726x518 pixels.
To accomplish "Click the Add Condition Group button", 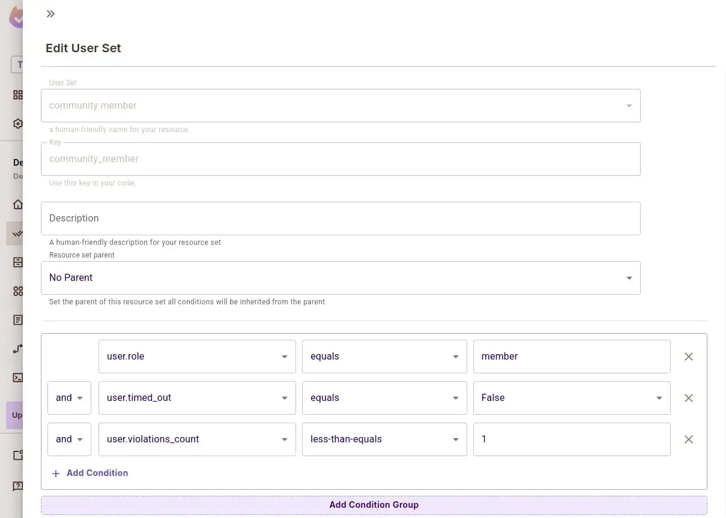I will (374, 505).
